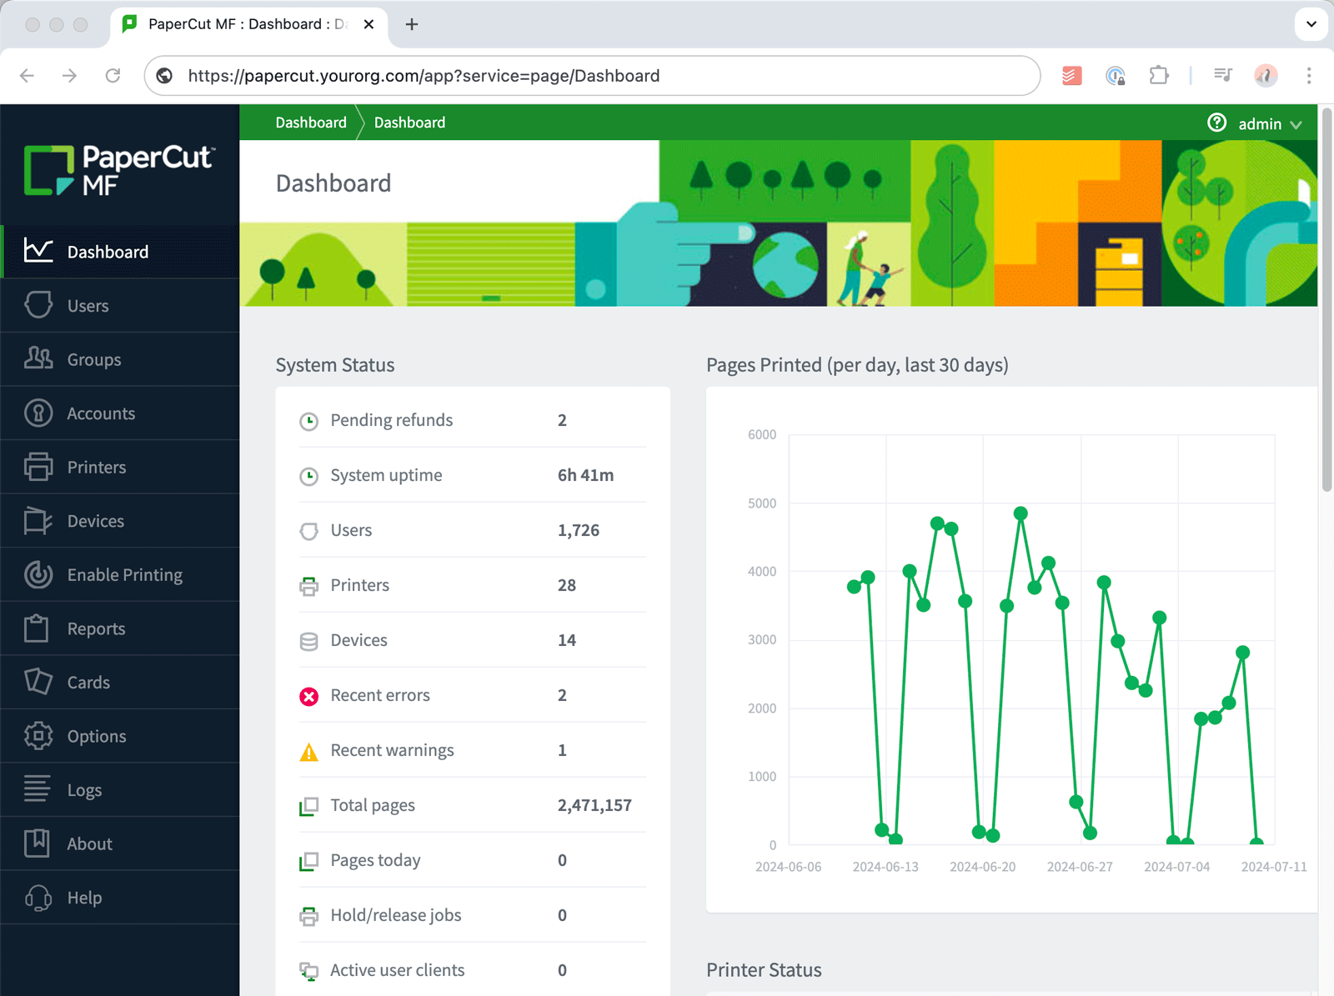Click the help question mark icon
The image size is (1334, 996).
1217,123
